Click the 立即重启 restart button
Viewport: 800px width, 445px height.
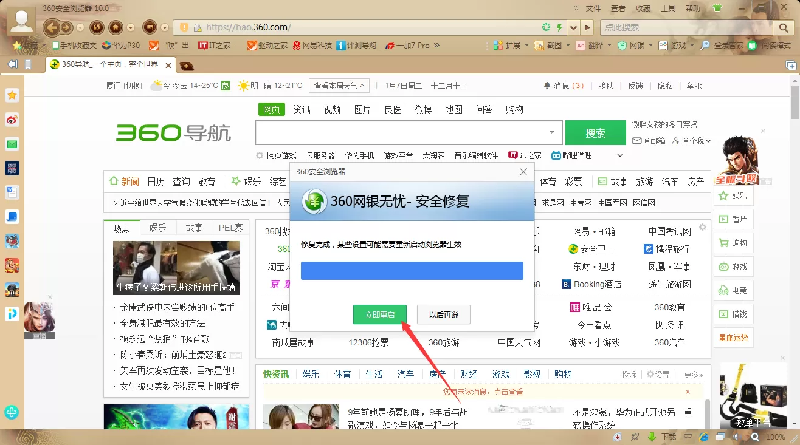(x=380, y=314)
